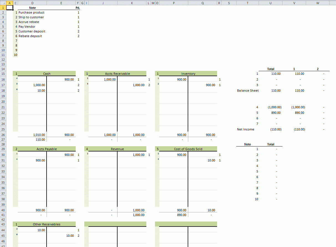Click the 'Balance Sheet' label cell
The width and height of the screenshot is (336, 247).
pyautogui.click(x=248, y=91)
